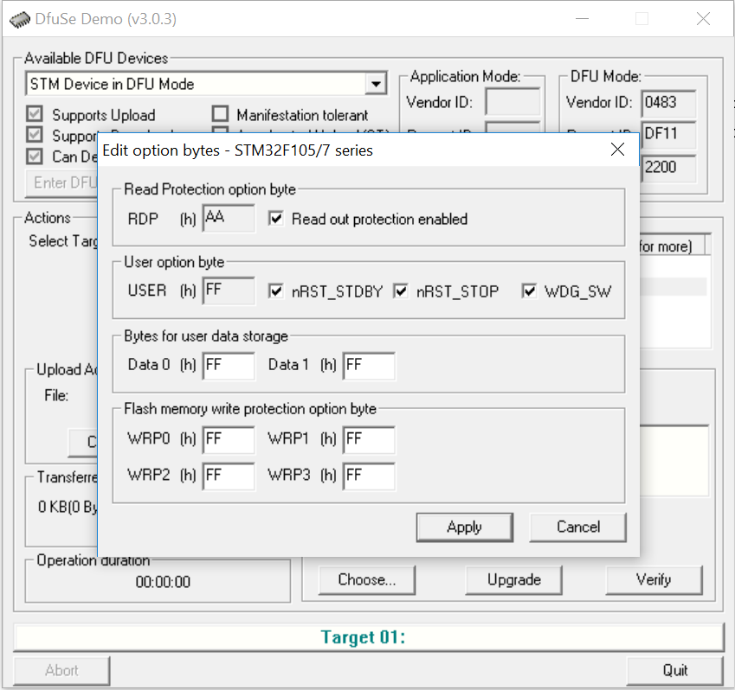The image size is (735, 690).
Task: Toggle Supports Upload checkbox in main window
Action: coord(35,114)
